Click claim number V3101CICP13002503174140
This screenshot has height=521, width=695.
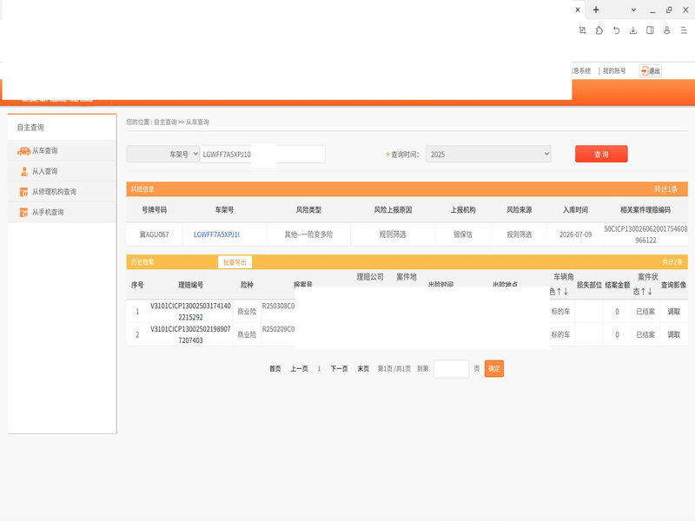click(190, 312)
